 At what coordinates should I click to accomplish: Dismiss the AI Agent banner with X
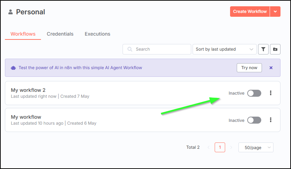coord(271,68)
